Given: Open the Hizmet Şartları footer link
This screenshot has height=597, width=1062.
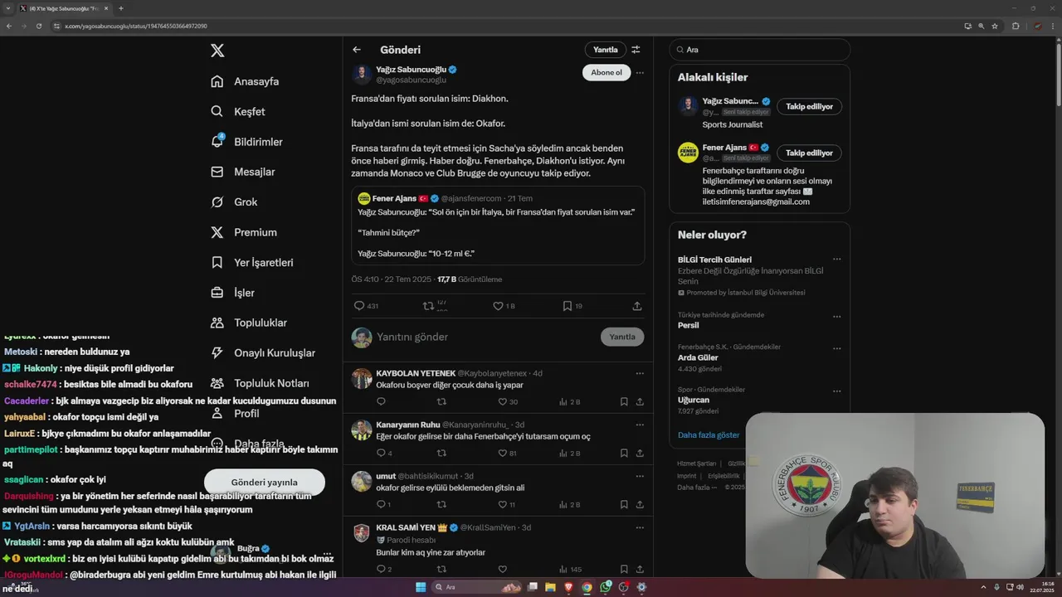Looking at the screenshot, I should click(696, 464).
